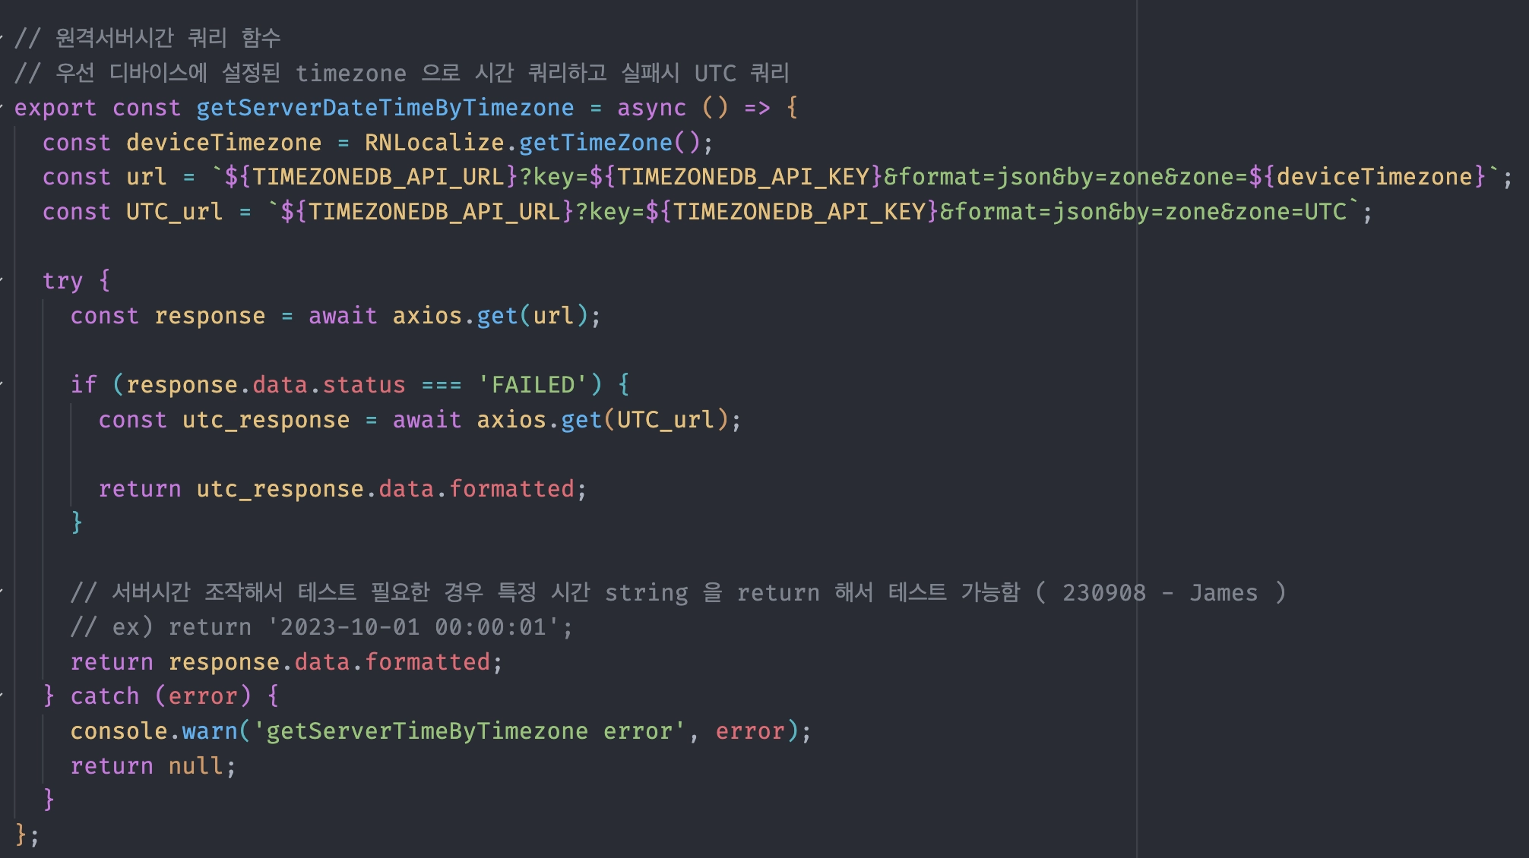
Task: Click 'getServerTimeByTimezone error' string
Action: (468, 731)
